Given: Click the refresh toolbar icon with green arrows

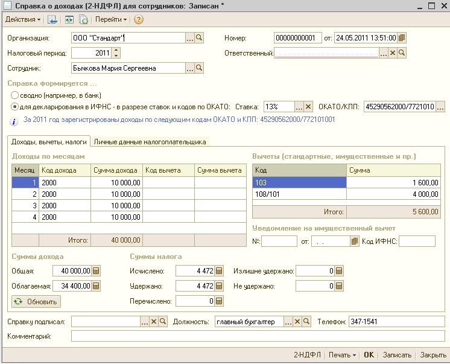Looking at the screenshot, I should [x=69, y=19].
